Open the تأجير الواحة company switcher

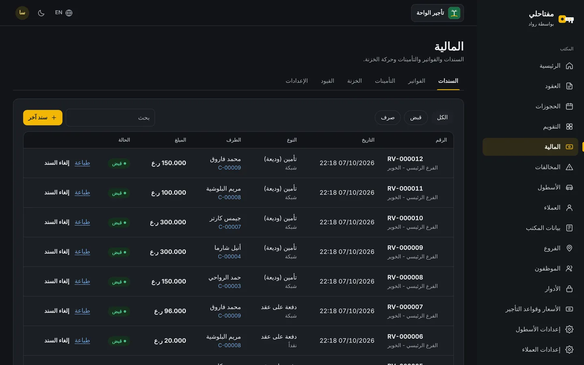tap(437, 13)
